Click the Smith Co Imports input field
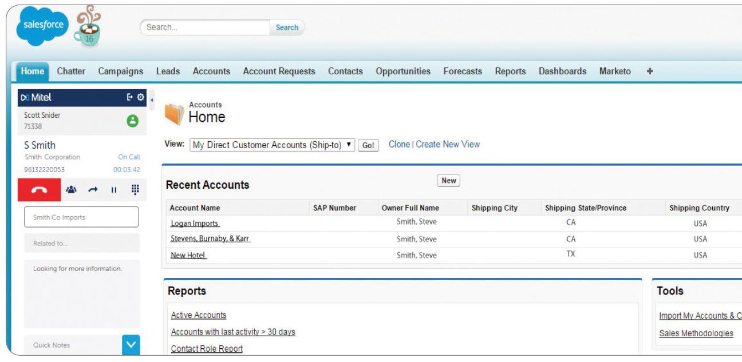This screenshot has height=362, width=742. point(82,217)
